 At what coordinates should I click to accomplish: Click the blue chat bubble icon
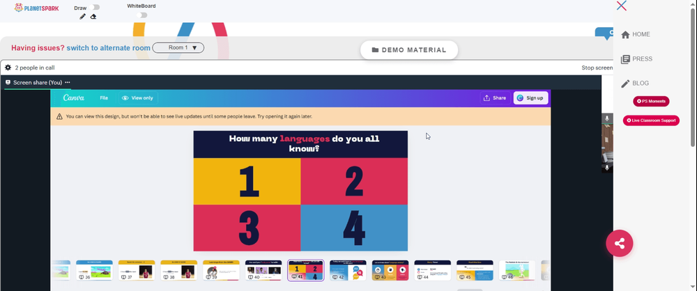605,34
